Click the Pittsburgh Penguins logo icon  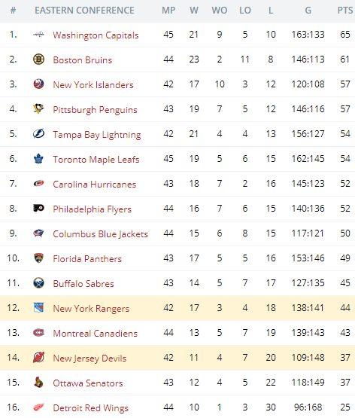pos(38,108)
